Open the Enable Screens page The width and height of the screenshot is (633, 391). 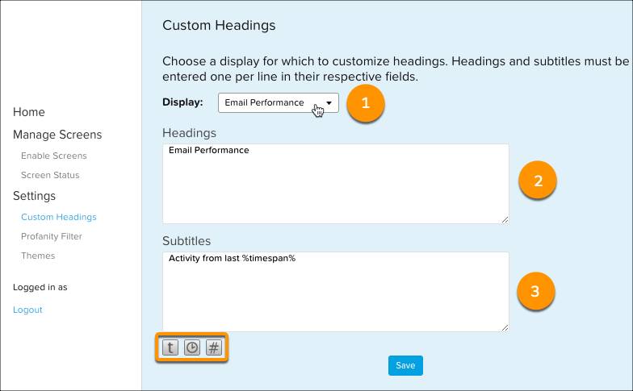point(53,156)
